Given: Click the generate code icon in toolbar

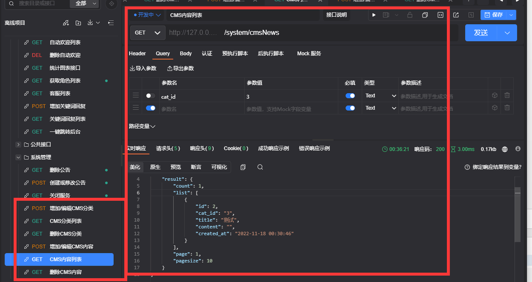Looking at the screenshot, I should click(440, 15).
